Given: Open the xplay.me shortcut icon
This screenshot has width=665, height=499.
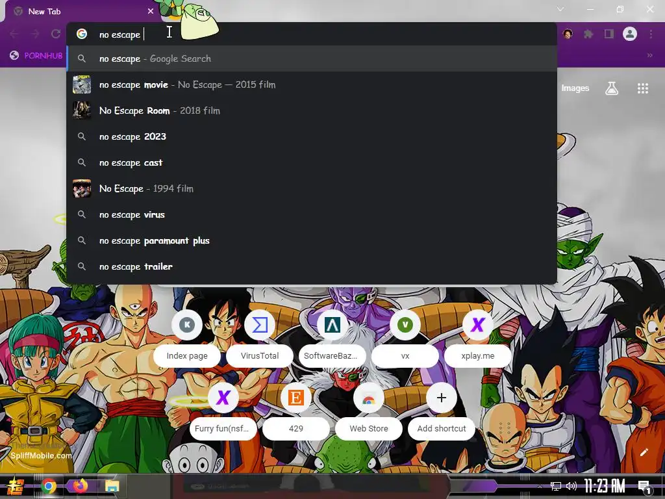Looking at the screenshot, I should [x=477, y=325].
